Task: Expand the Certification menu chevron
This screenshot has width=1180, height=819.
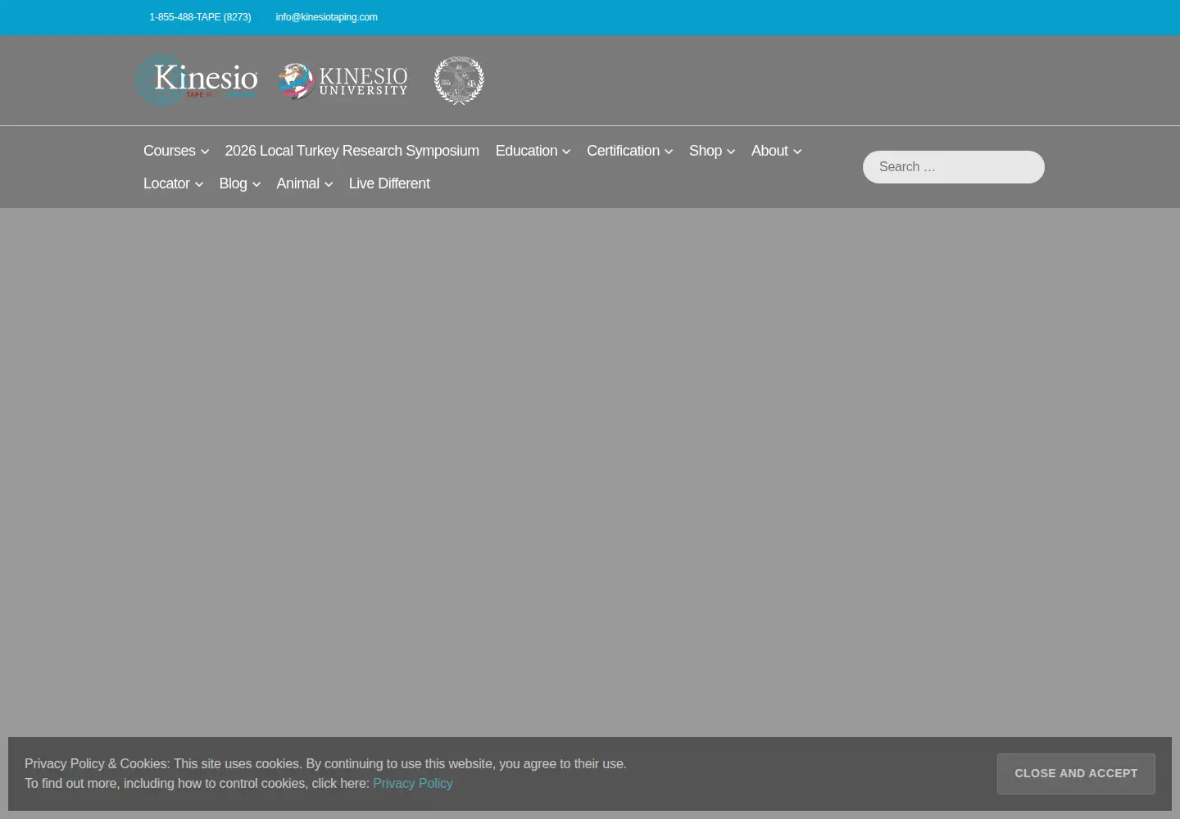Action: (x=669, y=152)
